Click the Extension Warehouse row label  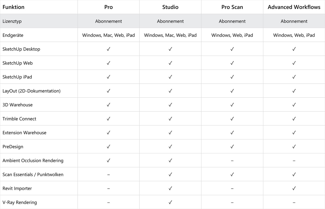(24, 133)
